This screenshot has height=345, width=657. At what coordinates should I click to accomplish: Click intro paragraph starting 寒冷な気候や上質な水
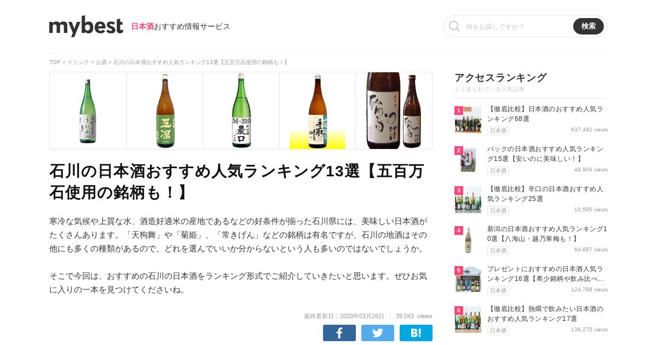point(238,235)
